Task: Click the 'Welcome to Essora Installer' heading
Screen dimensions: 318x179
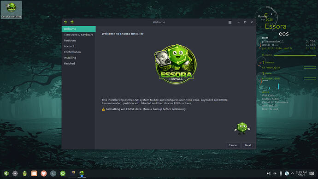Action: click(123, 34)
